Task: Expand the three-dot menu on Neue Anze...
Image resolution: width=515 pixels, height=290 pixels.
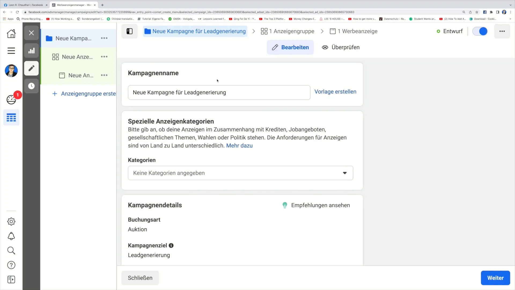Action: coord(104,57)
